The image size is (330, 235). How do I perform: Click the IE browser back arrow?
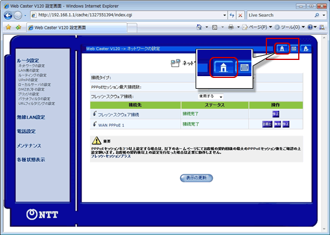coord(8,16)
